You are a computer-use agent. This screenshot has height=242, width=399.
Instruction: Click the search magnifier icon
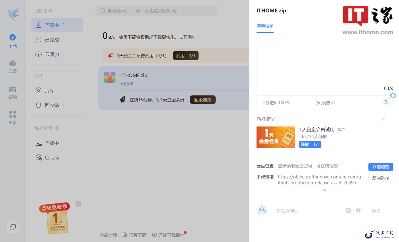pyautogui.click(x=103, y=11)
